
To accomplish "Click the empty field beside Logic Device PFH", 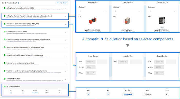I will click(136, 62).
